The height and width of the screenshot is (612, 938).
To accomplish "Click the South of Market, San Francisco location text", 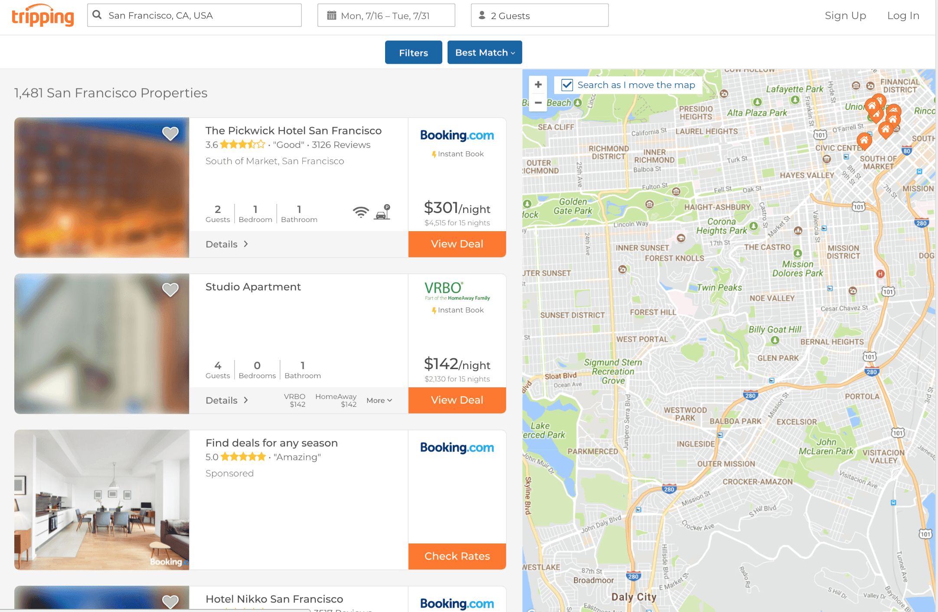I will [x=275, y=161].
